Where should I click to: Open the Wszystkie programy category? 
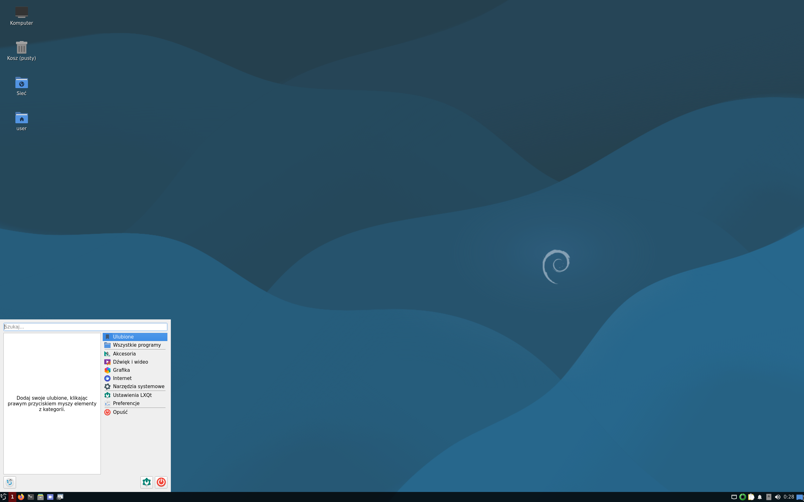tap(135, 345)
